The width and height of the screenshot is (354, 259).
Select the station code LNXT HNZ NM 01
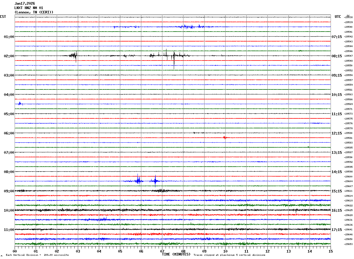click(x=29, y=8)
